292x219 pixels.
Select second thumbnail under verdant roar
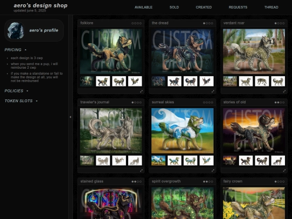point(246,81)
